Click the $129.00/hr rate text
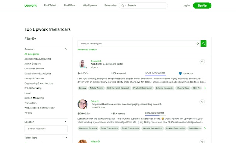Image resolution: width=236 pixels, height=143 pixels. pyautogui.click(x=84, y=114)
